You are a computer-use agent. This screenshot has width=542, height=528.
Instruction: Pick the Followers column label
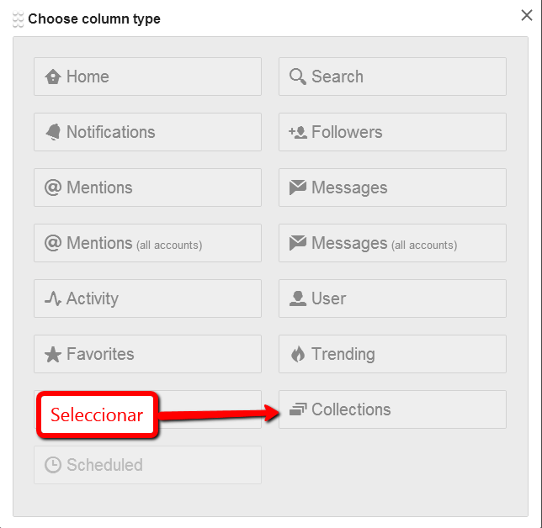347,132
